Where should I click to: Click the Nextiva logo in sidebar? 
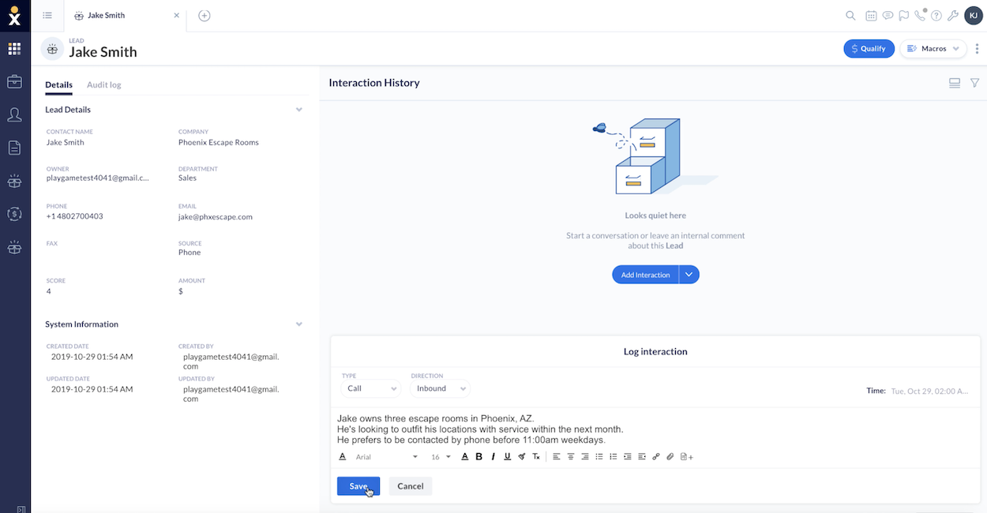pos(14,15)
